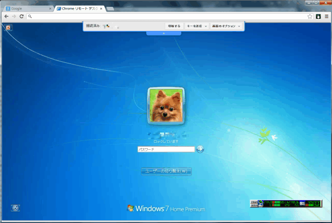Open a new tab
This screenshot has width=332, height=223.
click(110, 9)
